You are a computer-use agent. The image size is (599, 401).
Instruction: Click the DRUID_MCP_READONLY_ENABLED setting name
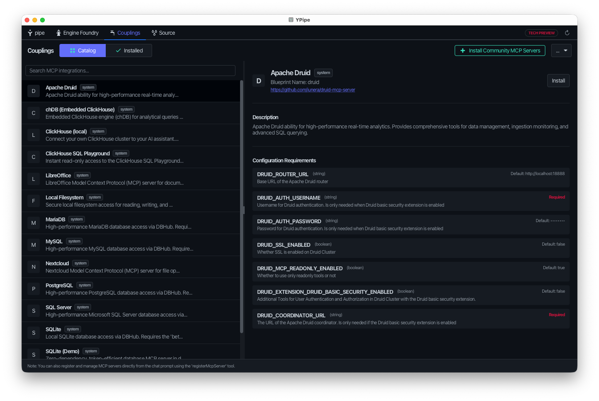coord(300,268)
